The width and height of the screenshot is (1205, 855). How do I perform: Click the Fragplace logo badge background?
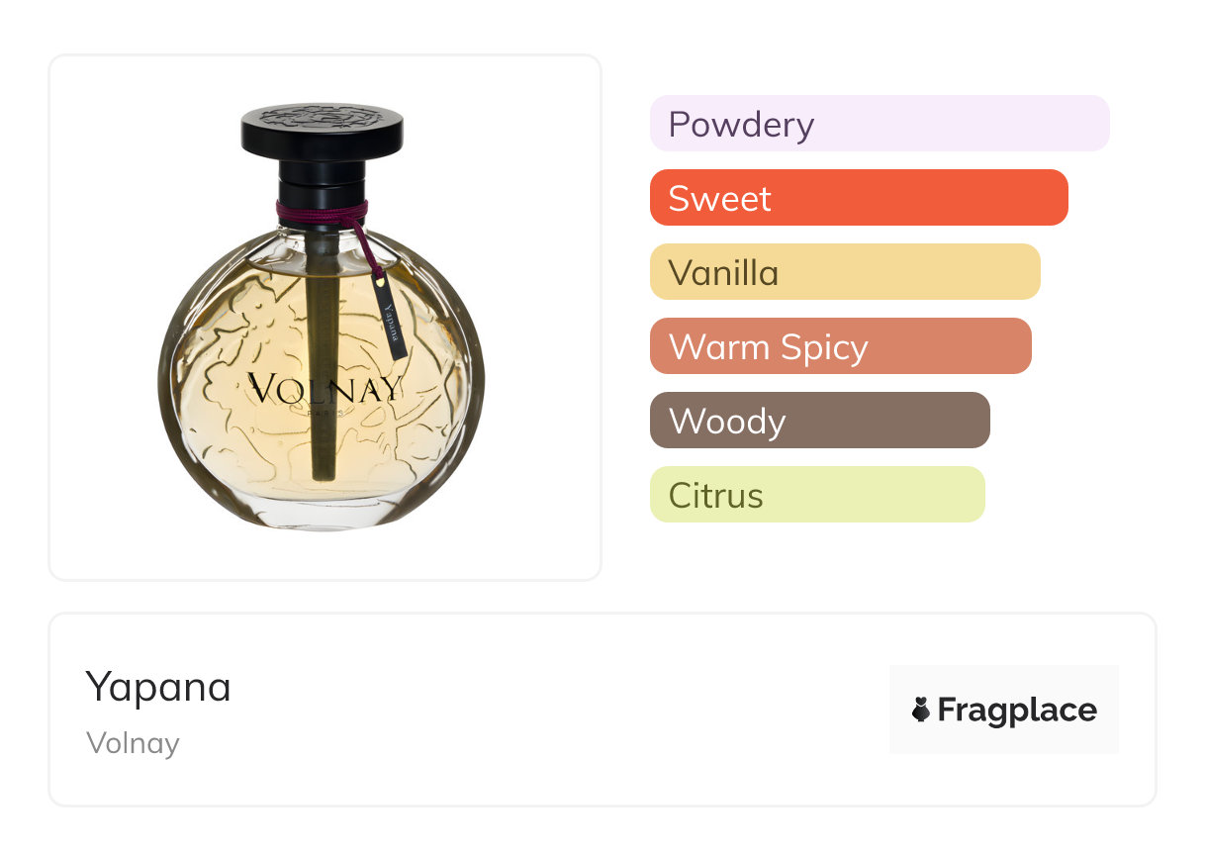coord(1004,681)
